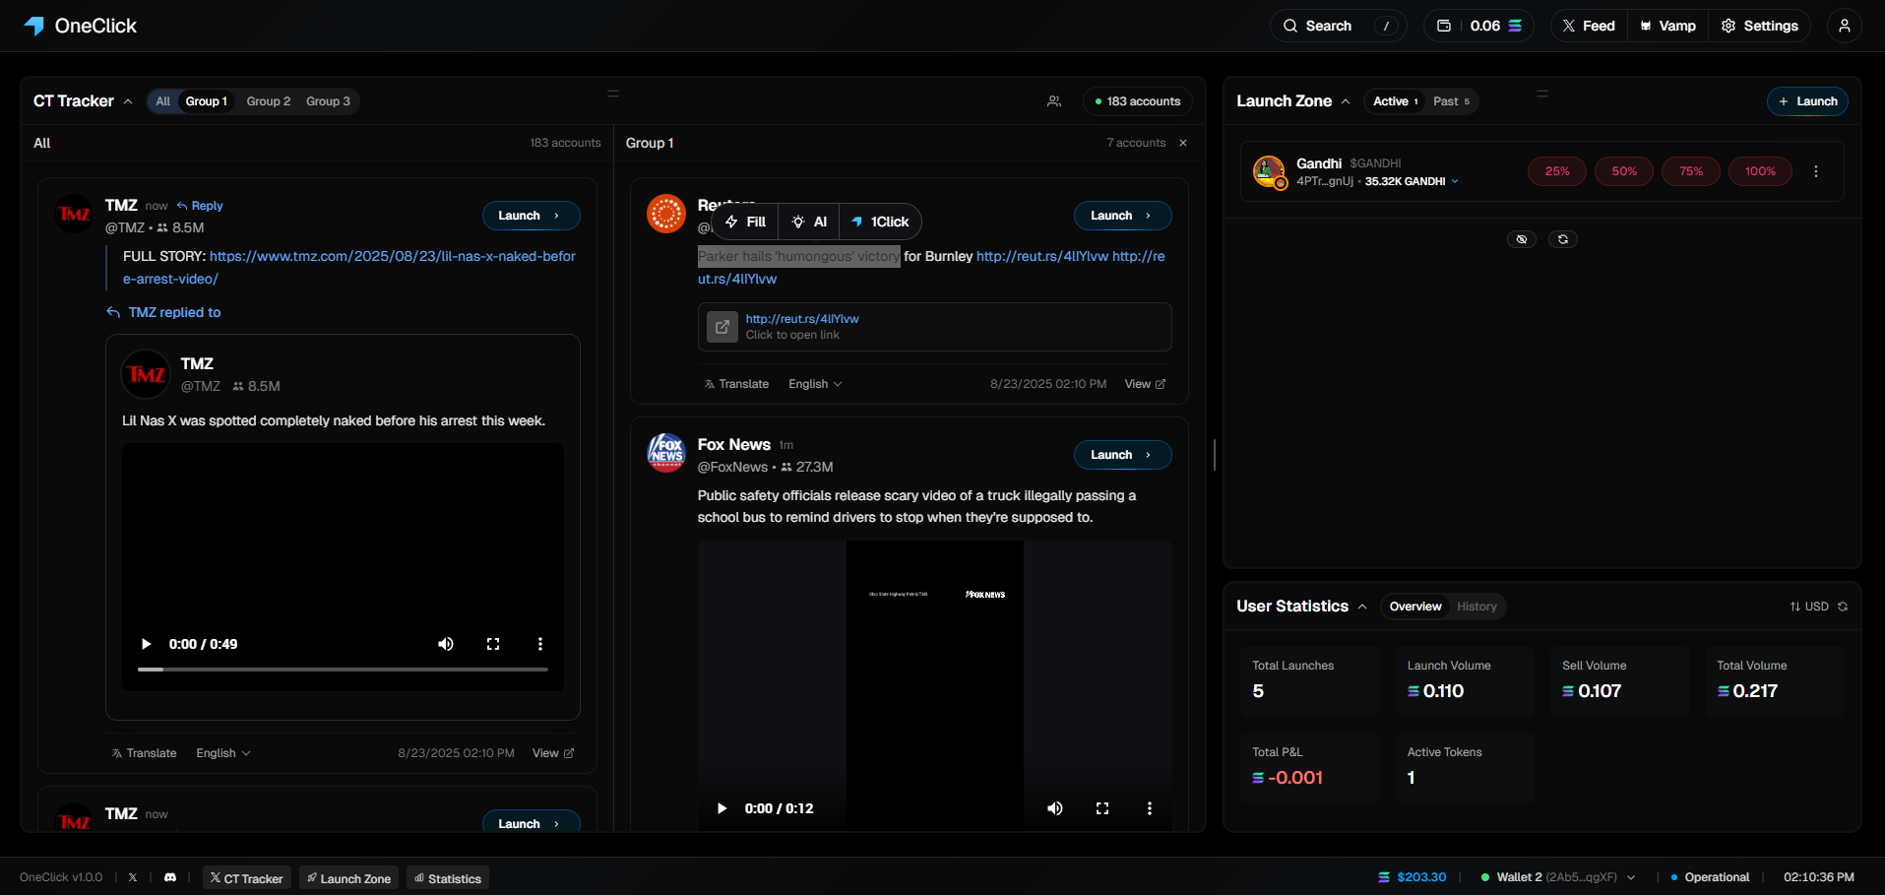1885x895 pixels.
Task: Click the CT Tracker drag handle
Action: pyautogui.click(x=613, y=94)
